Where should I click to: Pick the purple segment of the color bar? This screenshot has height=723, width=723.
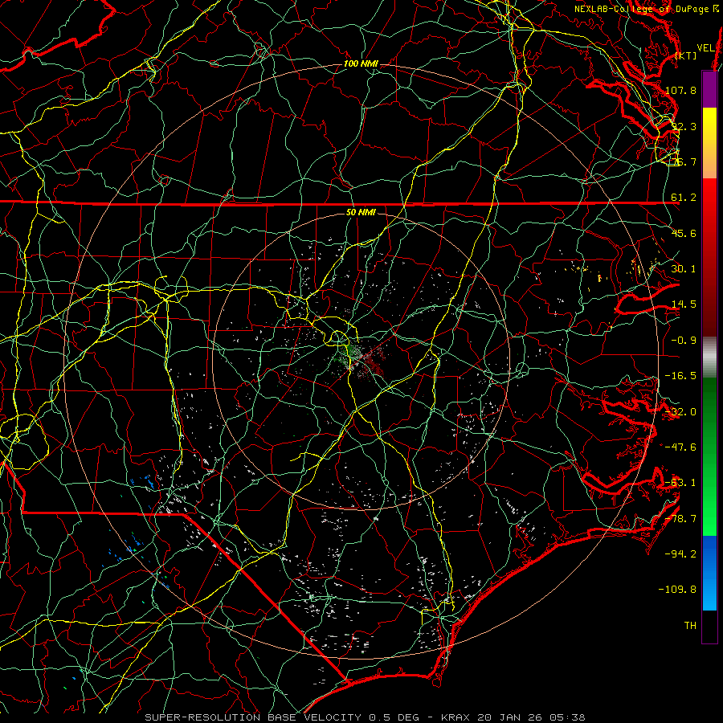coord(709,89)
